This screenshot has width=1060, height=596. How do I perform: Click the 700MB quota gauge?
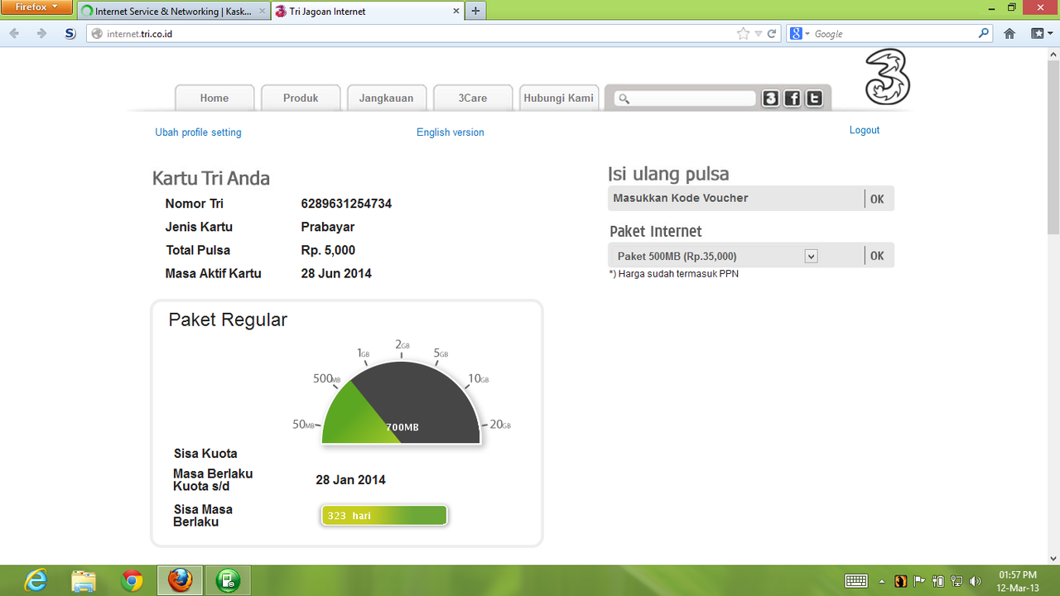[401, 402]
